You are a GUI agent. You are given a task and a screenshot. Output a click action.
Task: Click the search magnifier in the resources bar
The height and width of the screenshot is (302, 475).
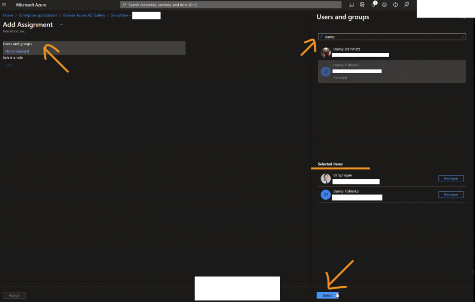(125, 5)
